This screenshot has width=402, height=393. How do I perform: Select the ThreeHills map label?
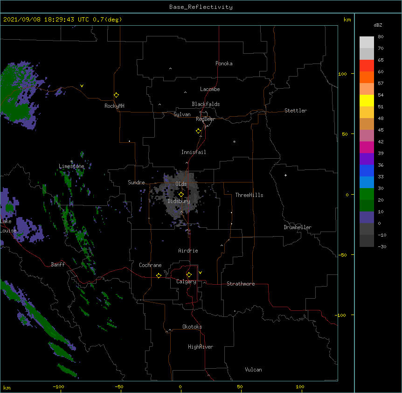tap(249, 195)
